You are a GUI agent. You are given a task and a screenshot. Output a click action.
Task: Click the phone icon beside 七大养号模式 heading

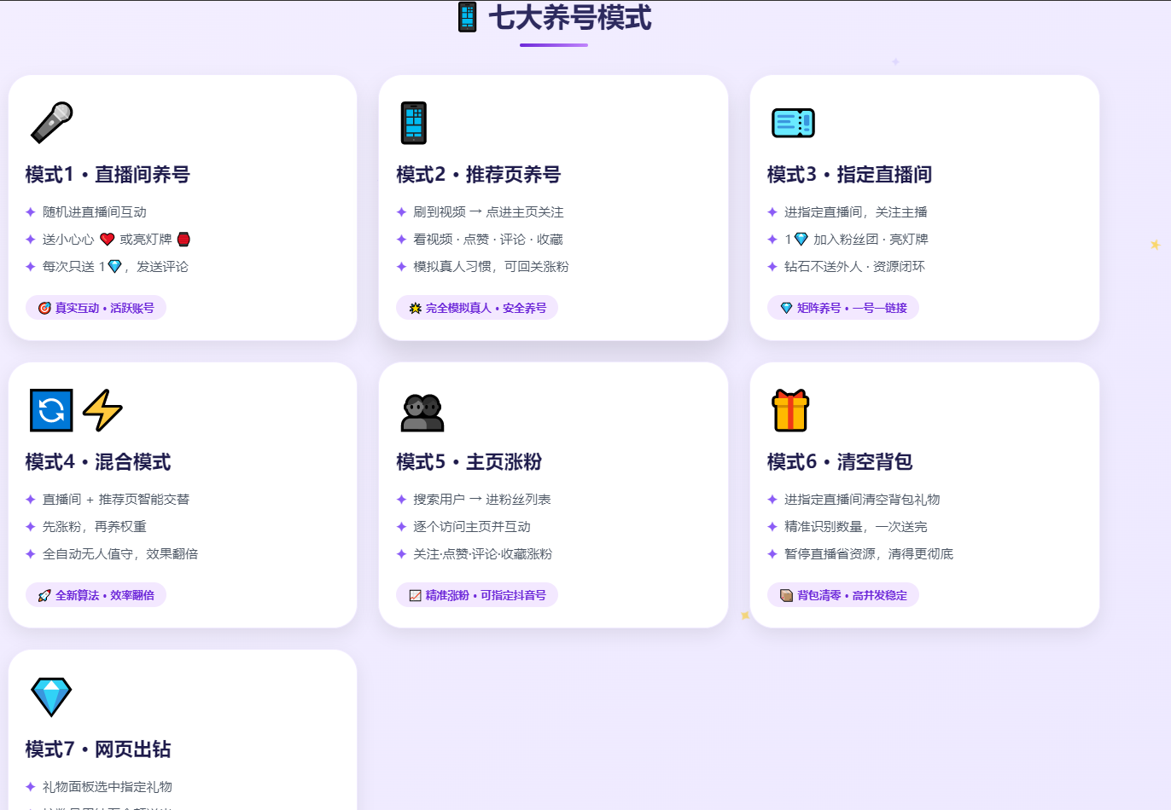tap(467, 17)
